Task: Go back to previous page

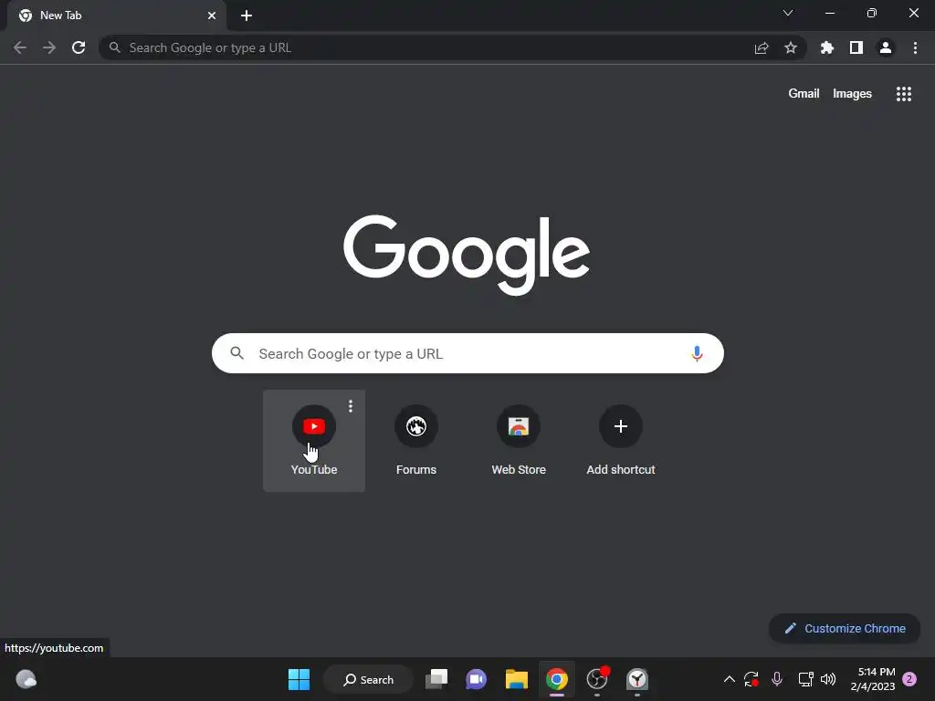Action: pyautogui.click(x=20, y=47)
